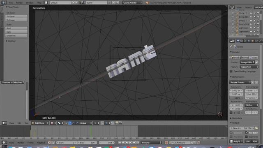Viewport: 263px width, 148px height.
Task: Toggle visibility of the Empty.001 object
Action: 251,24
